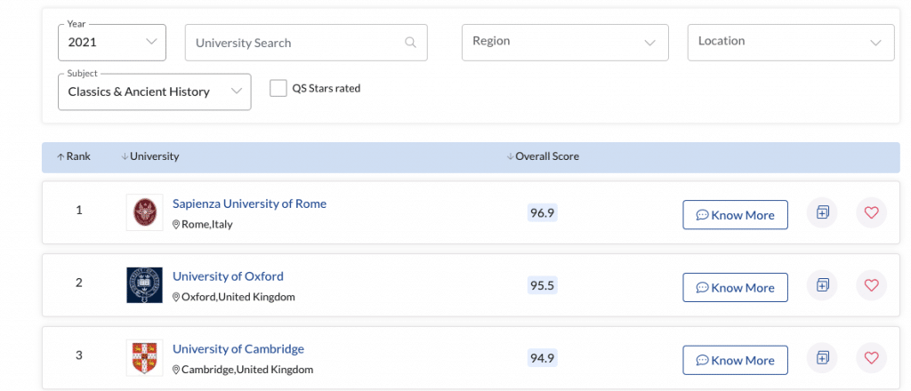
Task: Click the Sapienza University logo
Action: coord(145,212)
